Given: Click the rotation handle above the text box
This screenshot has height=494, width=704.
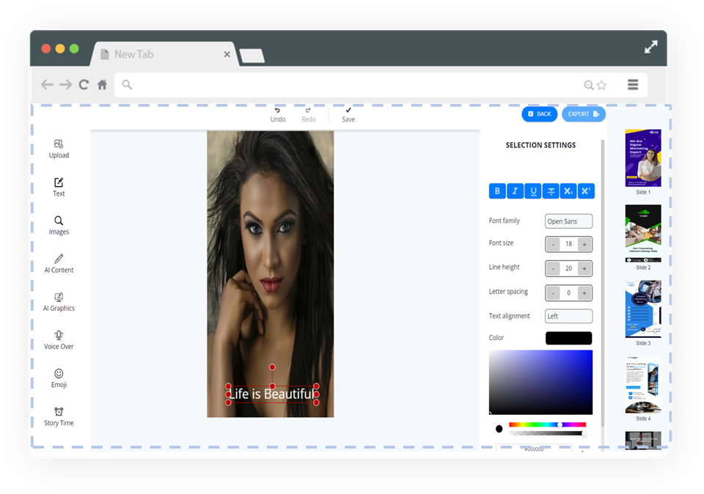Looking at the screenshot, I should click(272, 367).
